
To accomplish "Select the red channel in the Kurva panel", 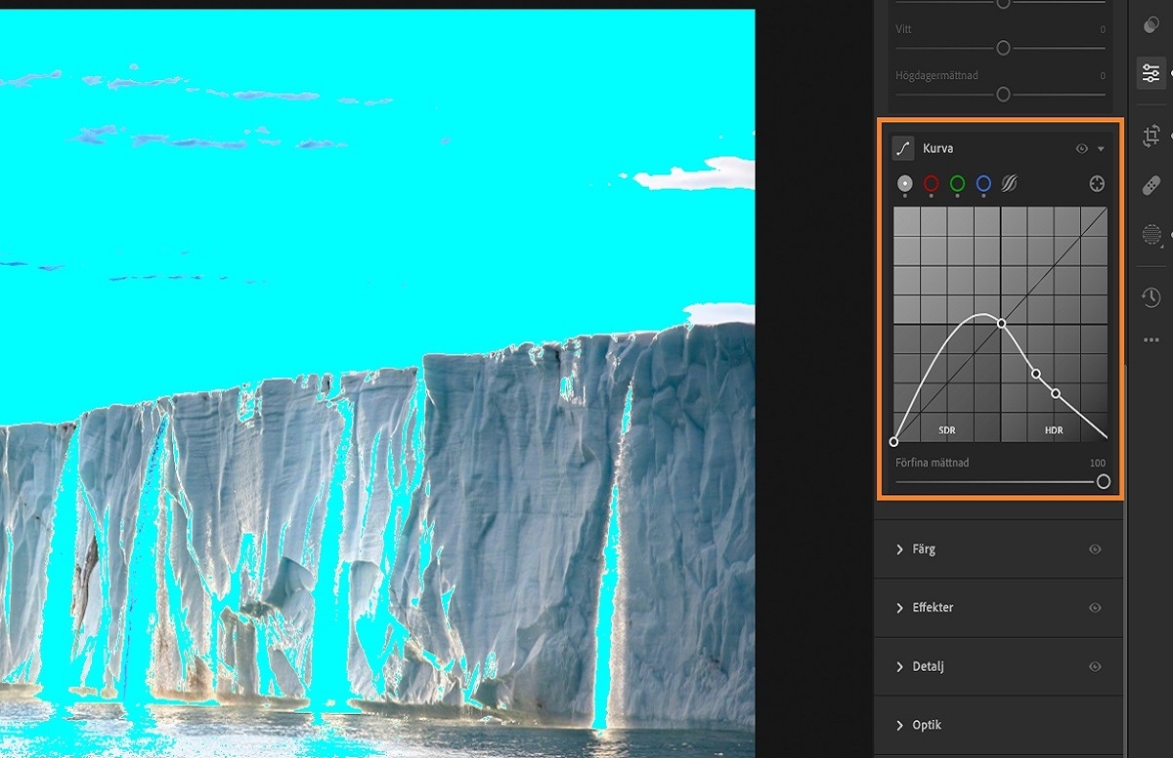I will click(x=931, y=183).
